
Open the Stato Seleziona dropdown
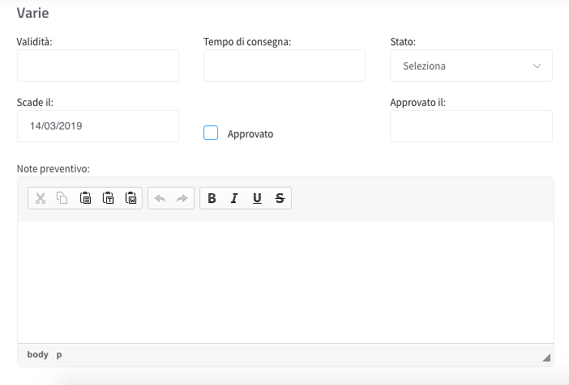click(x=471, y=66)
